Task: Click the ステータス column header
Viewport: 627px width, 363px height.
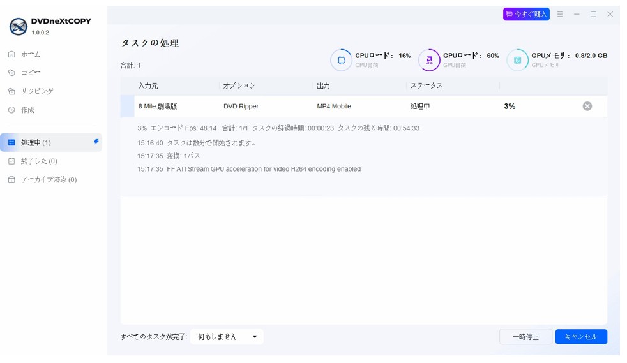Action: pos(427,86)
